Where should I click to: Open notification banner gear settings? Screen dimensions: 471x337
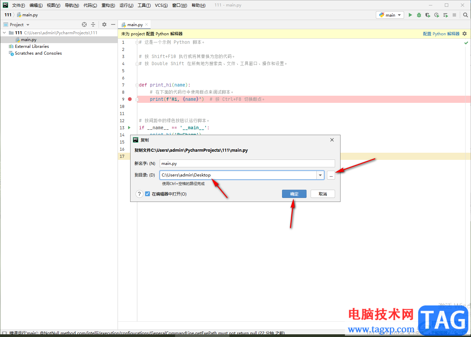point(465,34)
